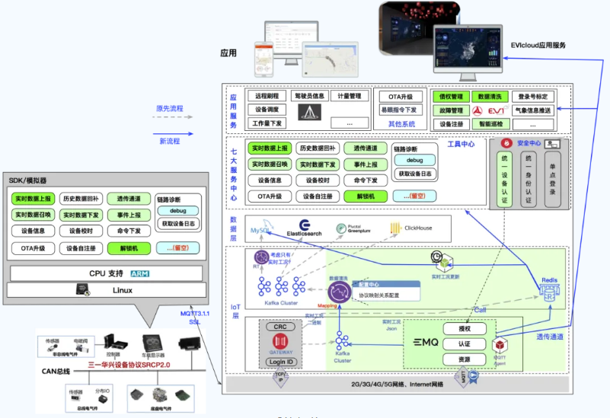Viewport: 610px width, 418px height.
Task: Click 设备自注册 in the SDK/模拟器 panel
Action: 81,248
